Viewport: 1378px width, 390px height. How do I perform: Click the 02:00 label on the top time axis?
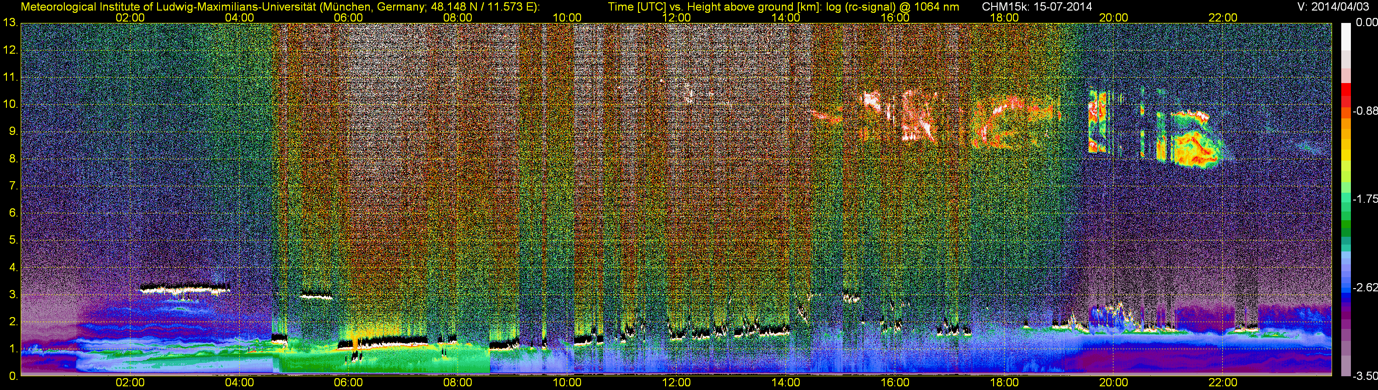pos(130,17)
